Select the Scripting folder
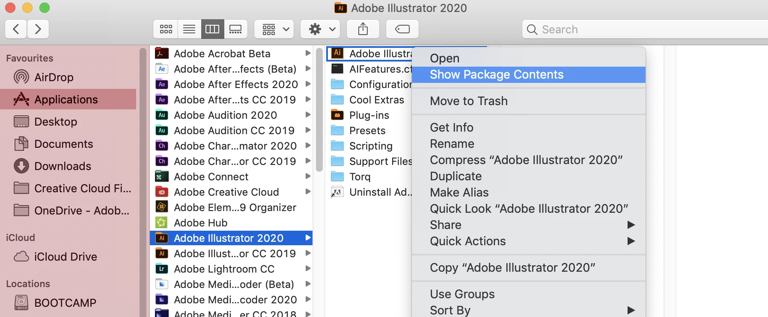The height and width of the screenshot is (317, 768). [x=369, y=146]
